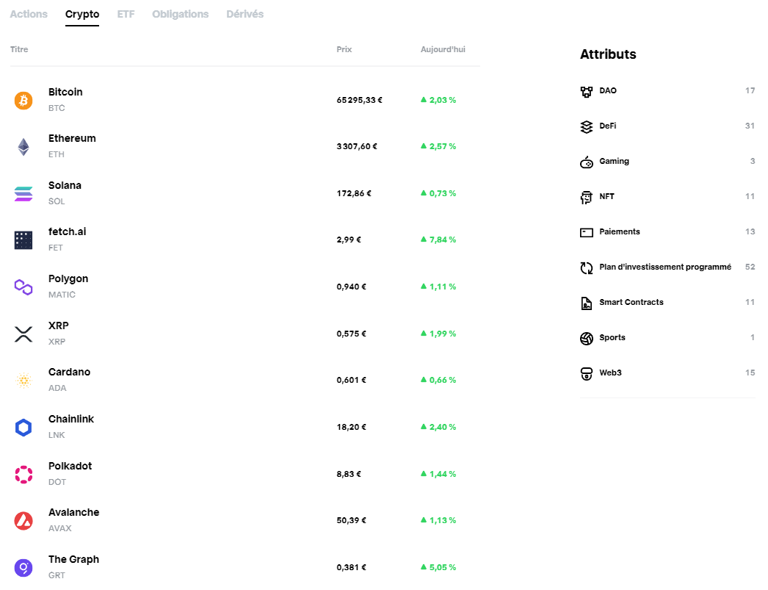Image resolution: width=768 pixels, height=590 pixels.
Task: Select the Crypto tab
Action: [82, 14]
